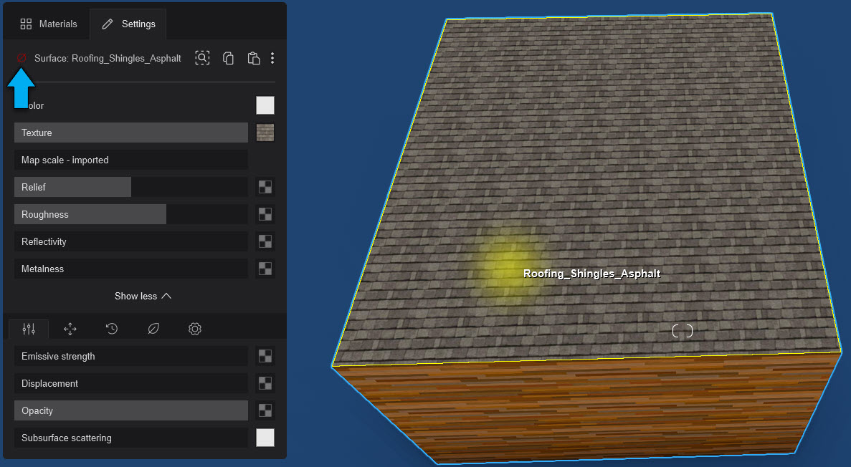Click the find-material magnifier icon

click(202, 58)
